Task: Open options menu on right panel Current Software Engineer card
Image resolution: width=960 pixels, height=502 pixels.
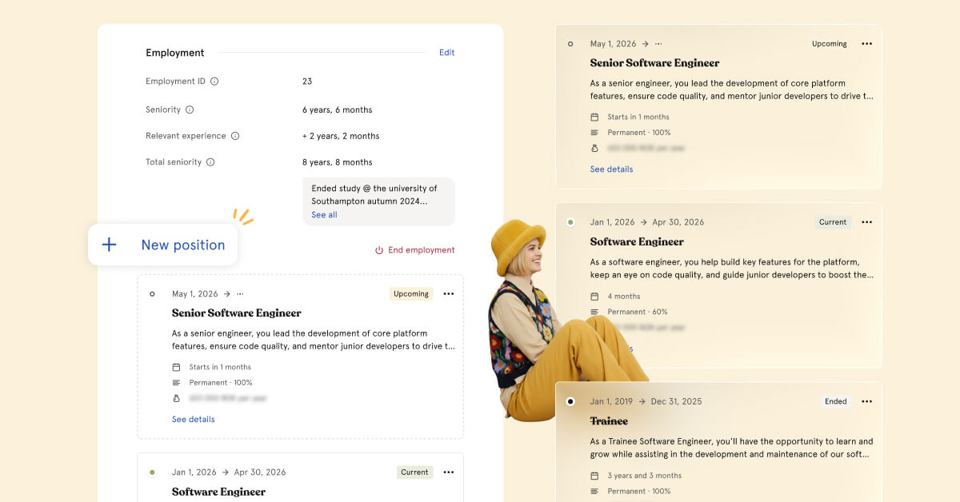Action: tap(866, 222)
